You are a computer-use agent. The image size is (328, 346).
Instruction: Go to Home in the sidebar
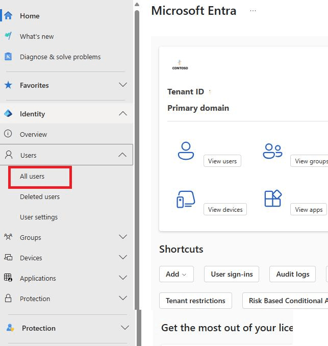point(30,16)
